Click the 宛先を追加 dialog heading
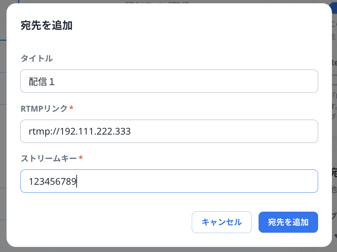The width and height of the screenshot is (337, 252). coord(46,26)
